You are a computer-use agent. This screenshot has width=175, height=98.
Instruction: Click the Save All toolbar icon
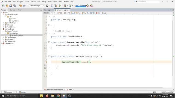(x=14, y=6)
